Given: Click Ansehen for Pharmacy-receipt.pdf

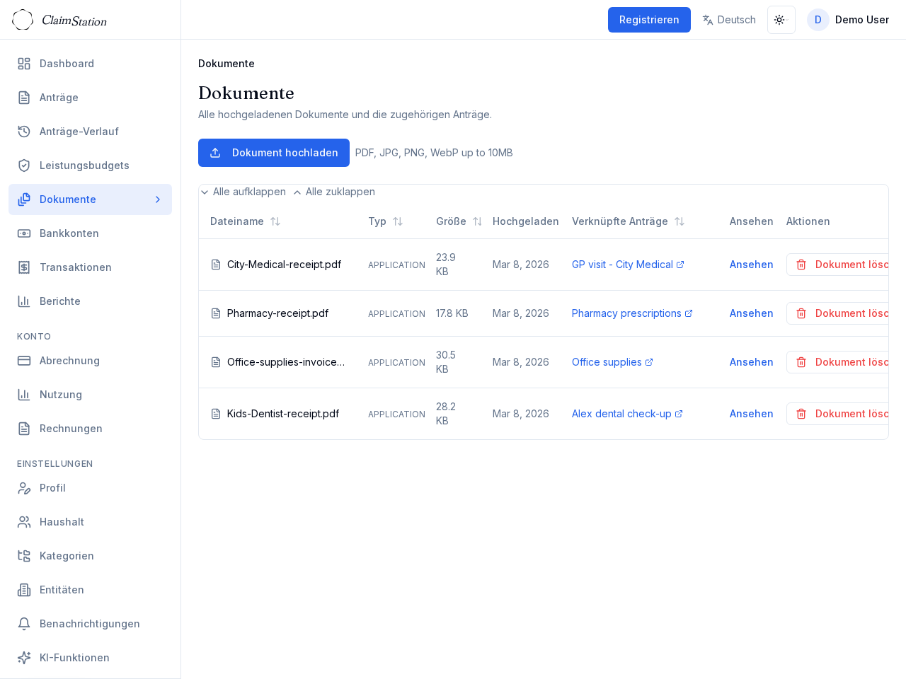Looking at the screenshot, I should coord(751,313).
